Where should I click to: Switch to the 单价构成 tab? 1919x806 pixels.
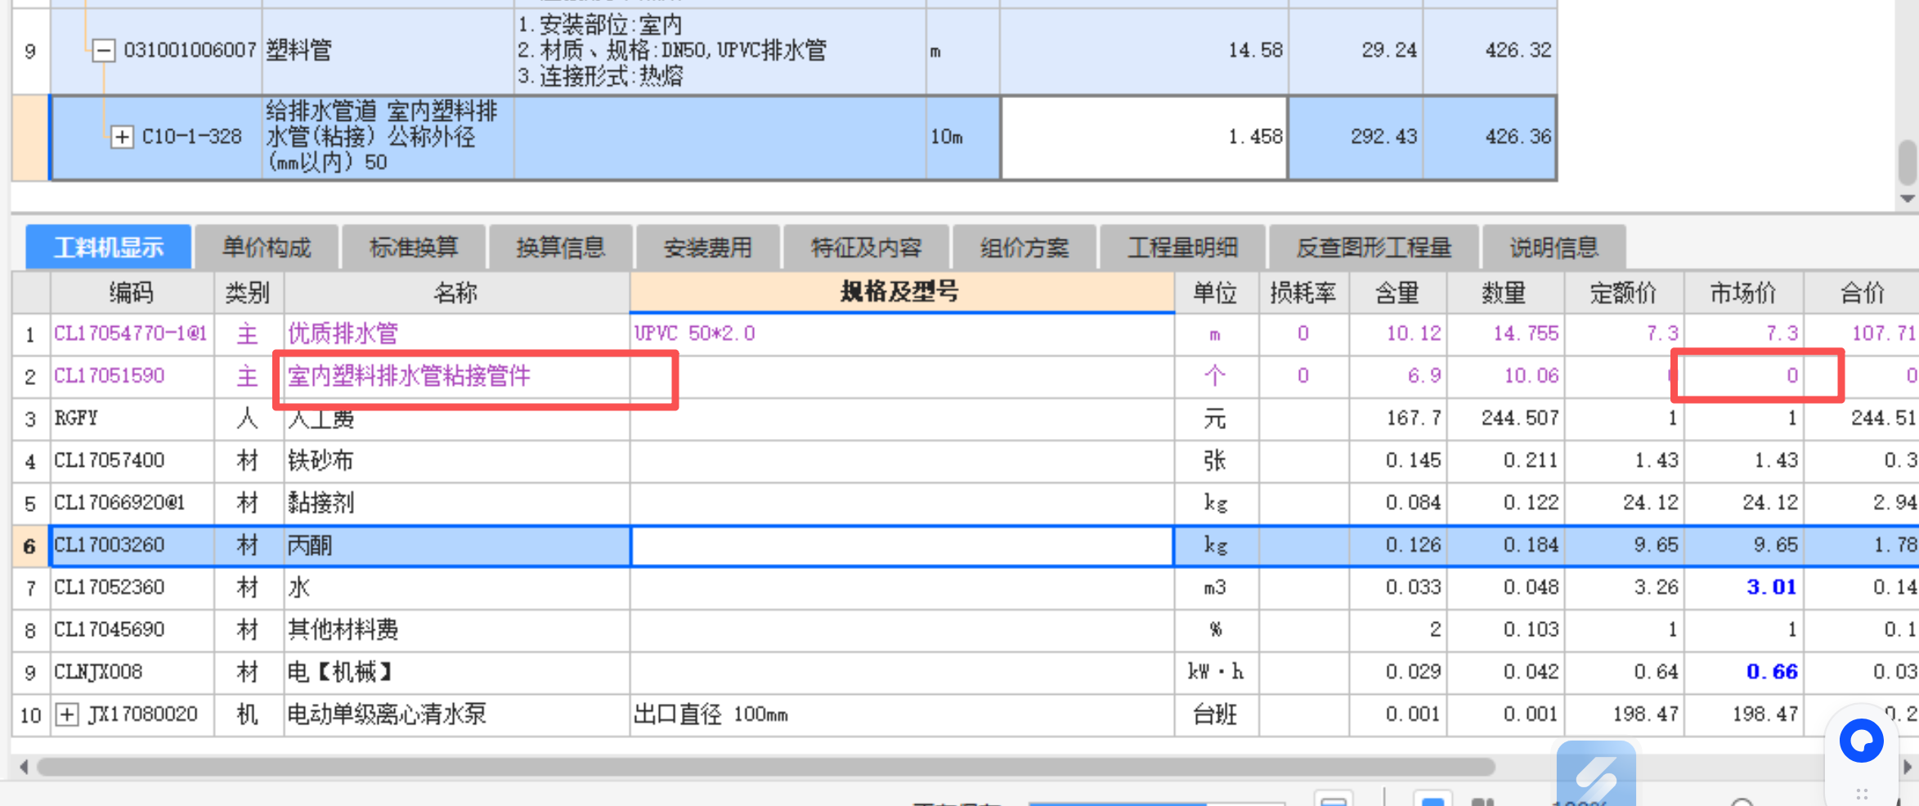267,246
